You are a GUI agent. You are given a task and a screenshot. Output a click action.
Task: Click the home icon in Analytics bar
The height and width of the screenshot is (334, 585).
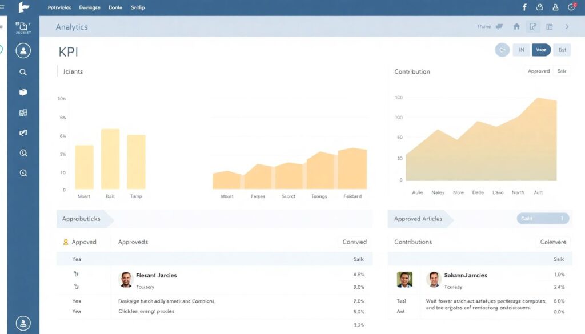516,27
